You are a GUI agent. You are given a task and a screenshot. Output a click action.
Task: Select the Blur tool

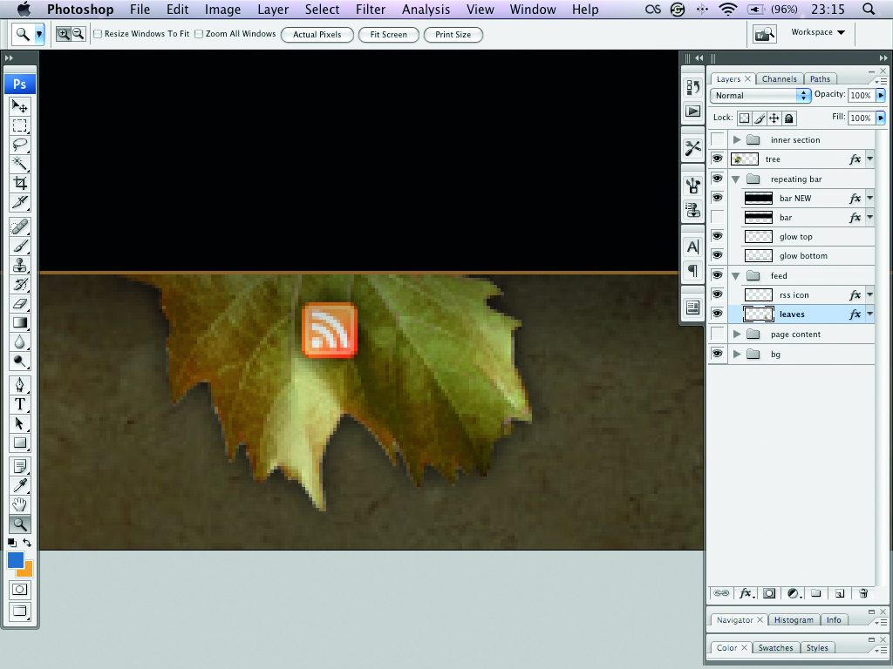(x=20, y=341)
